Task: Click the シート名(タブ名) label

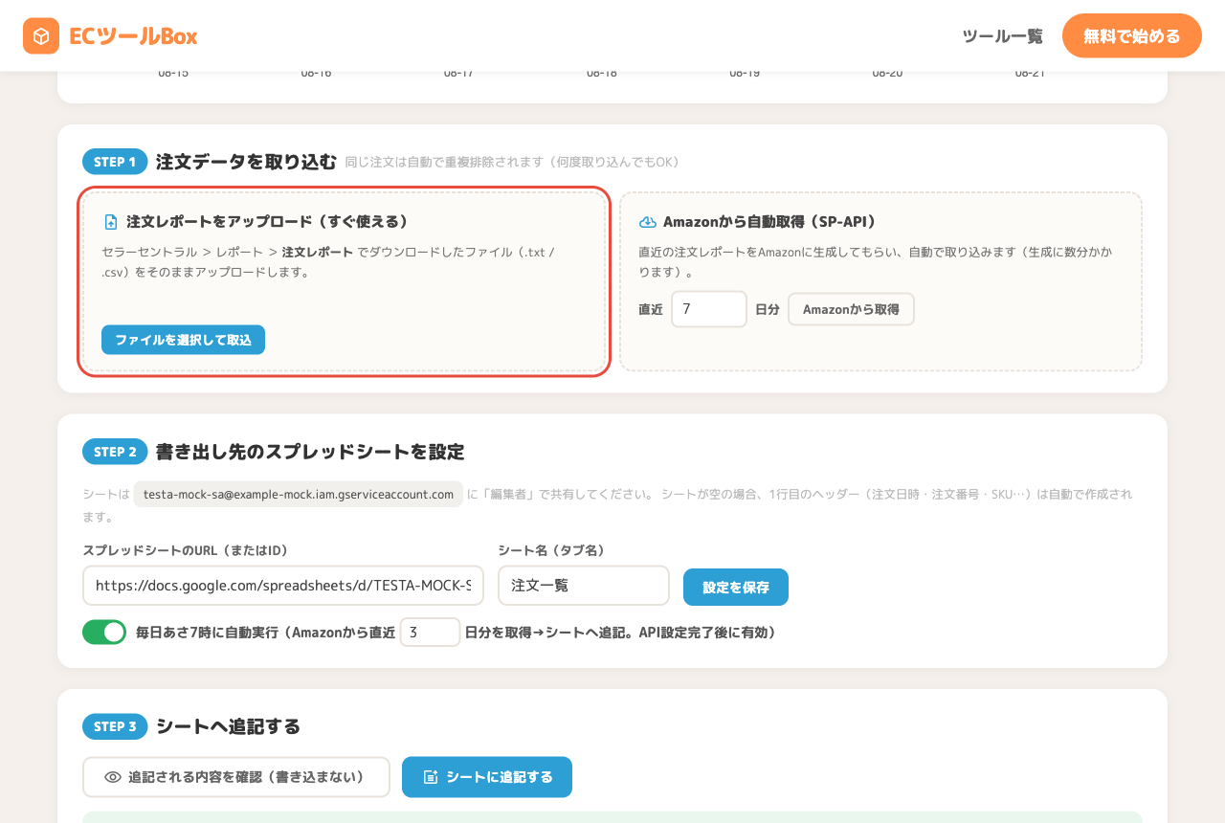Action: [551, 550]
